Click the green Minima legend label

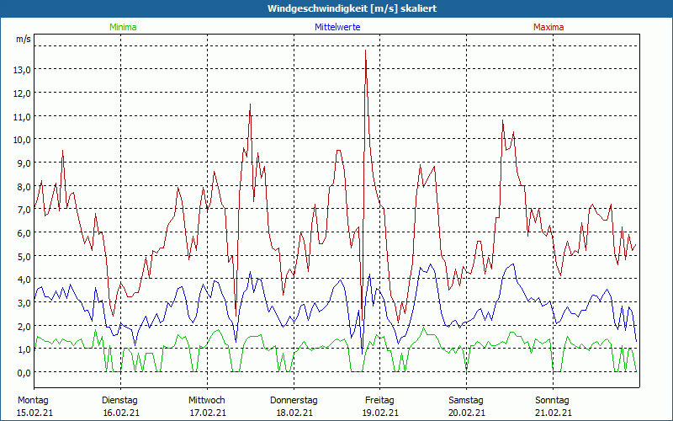click(122, 27)
